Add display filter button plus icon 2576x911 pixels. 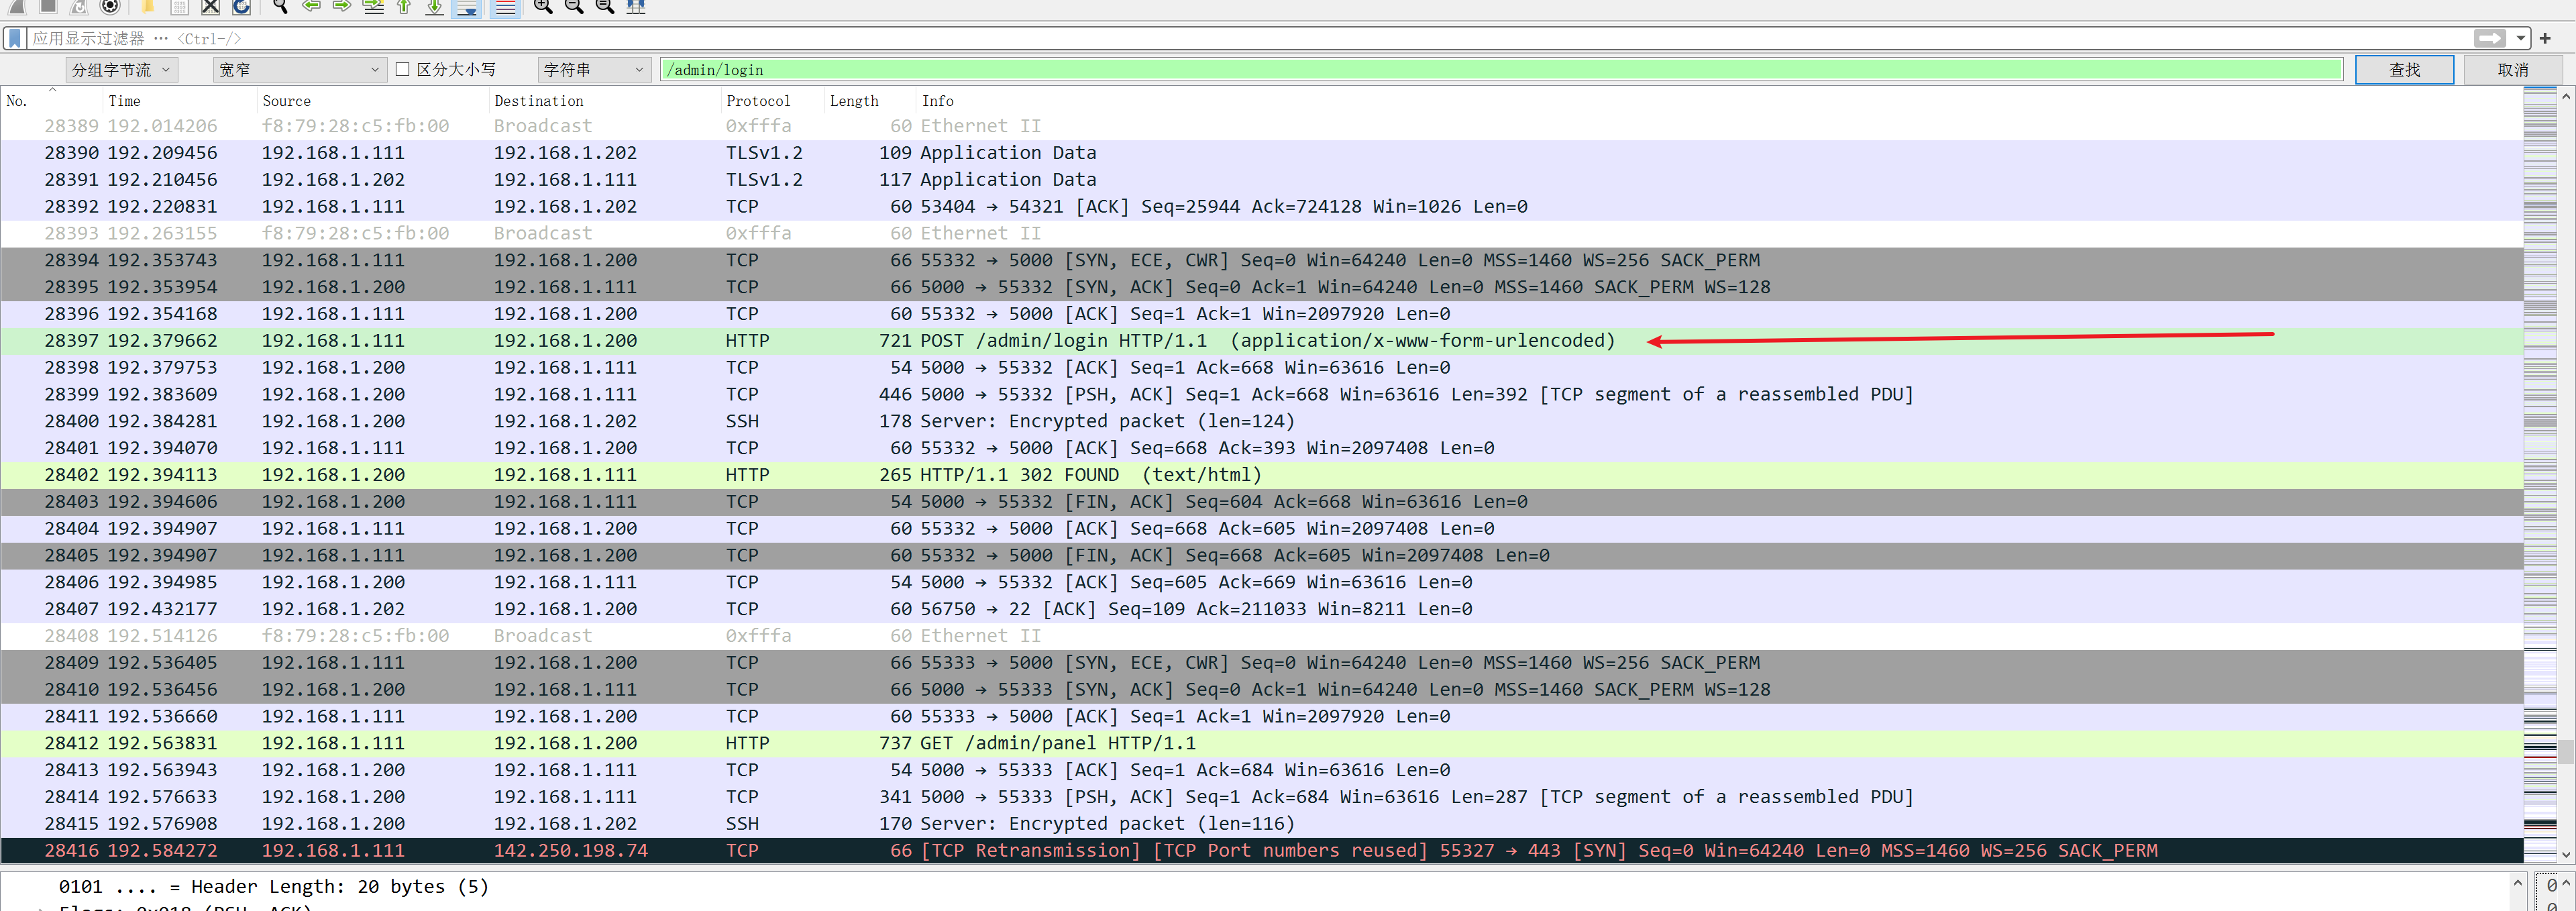tap(2545, 38)
